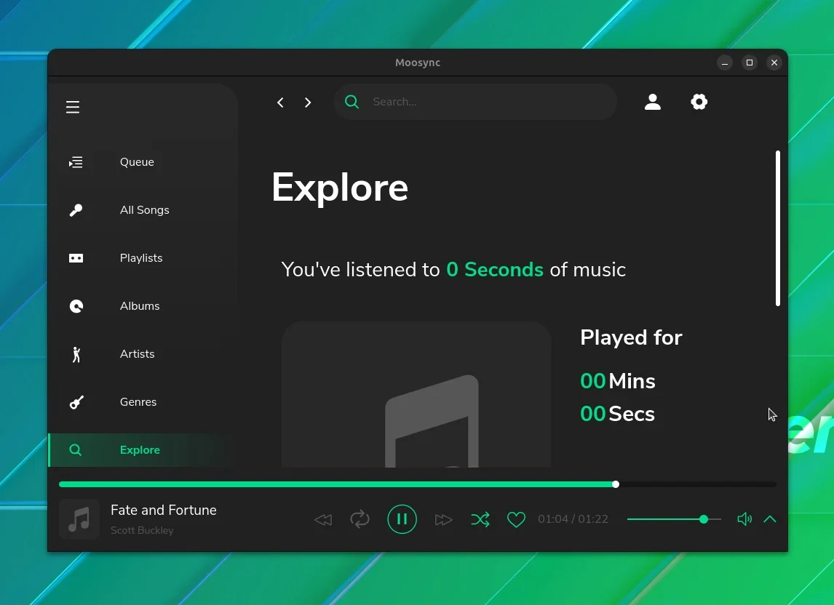Viewport: 834px width, 605px height.
Task: Switch to the Genres page
Action: (138, 402)
